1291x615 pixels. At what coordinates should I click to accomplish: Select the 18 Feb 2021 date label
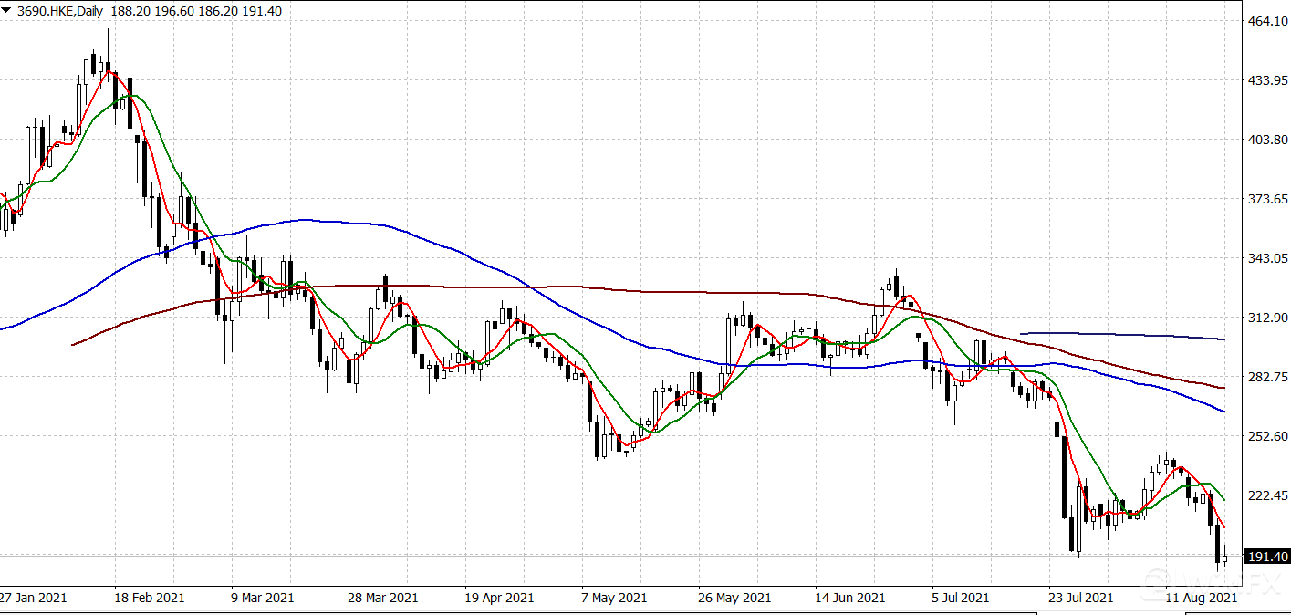click(151, 598)
